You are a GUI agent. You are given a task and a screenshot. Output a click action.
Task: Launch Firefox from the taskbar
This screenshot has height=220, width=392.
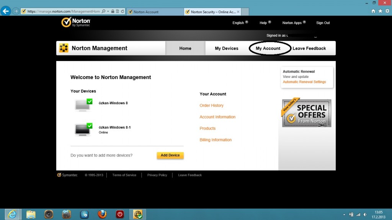[102, 214]
